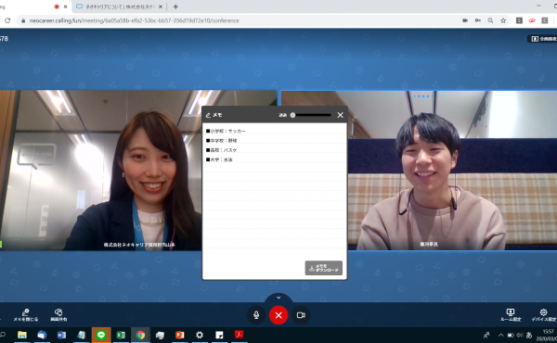Close the memo popup window
This screenshot has width=557, height=343.
click(x=341, y=115)
